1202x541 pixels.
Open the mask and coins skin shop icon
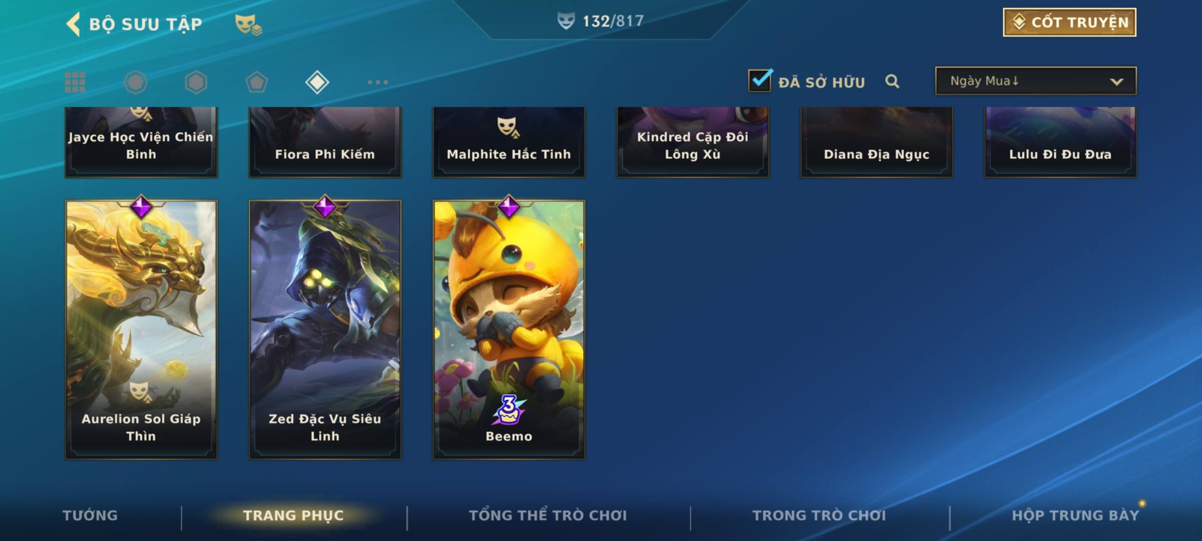tap(248, 24)
